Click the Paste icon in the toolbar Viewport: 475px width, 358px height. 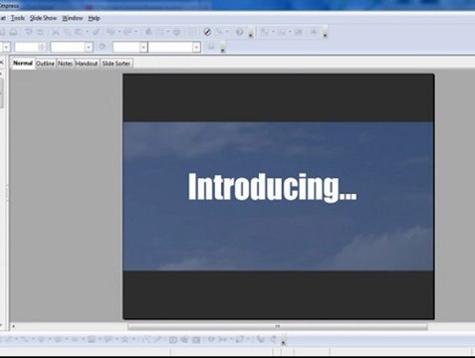(x=79, y=32)
